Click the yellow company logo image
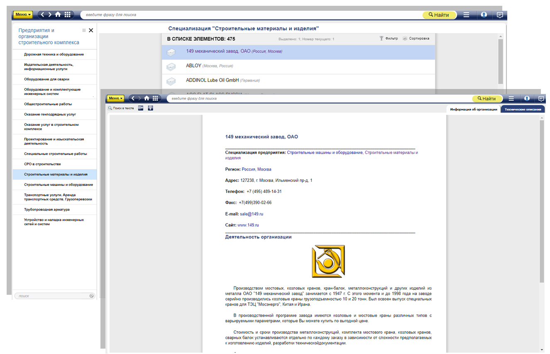Image resolution: width=550 pixels, height=354 pixels. [328, 261]
